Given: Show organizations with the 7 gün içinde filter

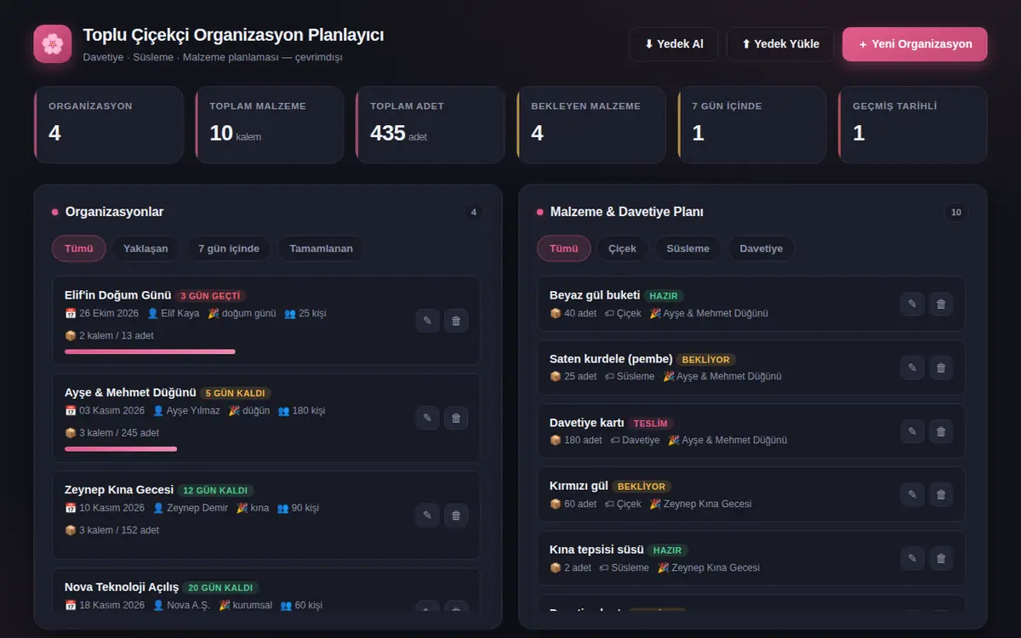Looking at the screenshot, I should click(229, 248).
